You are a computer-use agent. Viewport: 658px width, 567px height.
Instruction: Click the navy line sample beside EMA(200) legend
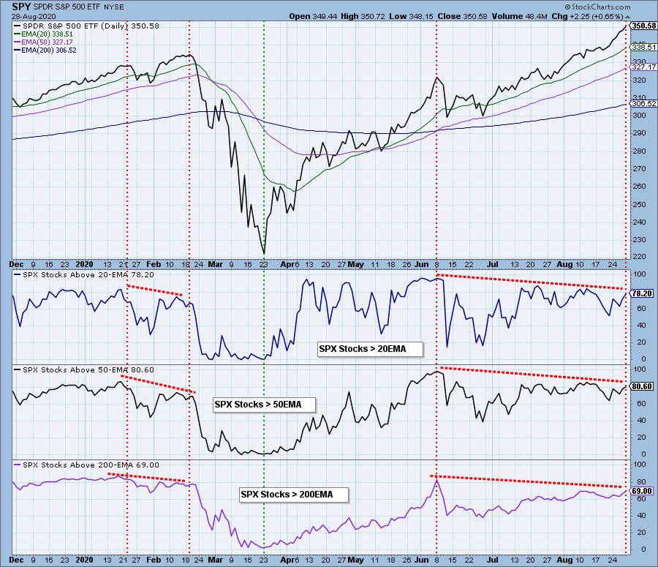pyautogui.click(x=18, y=50)
